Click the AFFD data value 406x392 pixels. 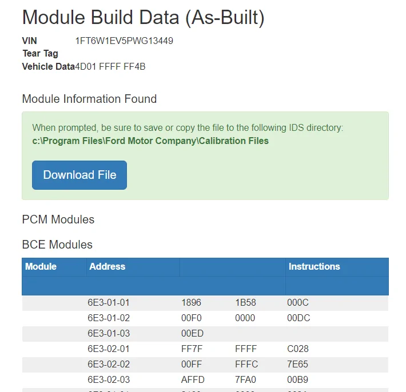pyautogui.click(x=193, y=379)
